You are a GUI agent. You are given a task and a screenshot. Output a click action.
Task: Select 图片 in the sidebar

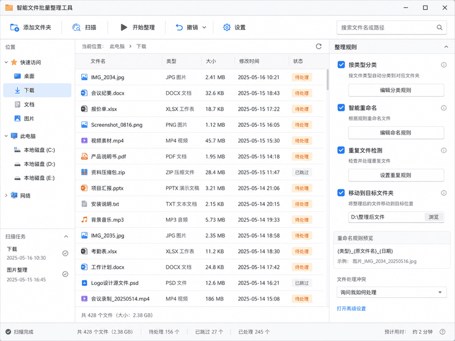[37, 119]
